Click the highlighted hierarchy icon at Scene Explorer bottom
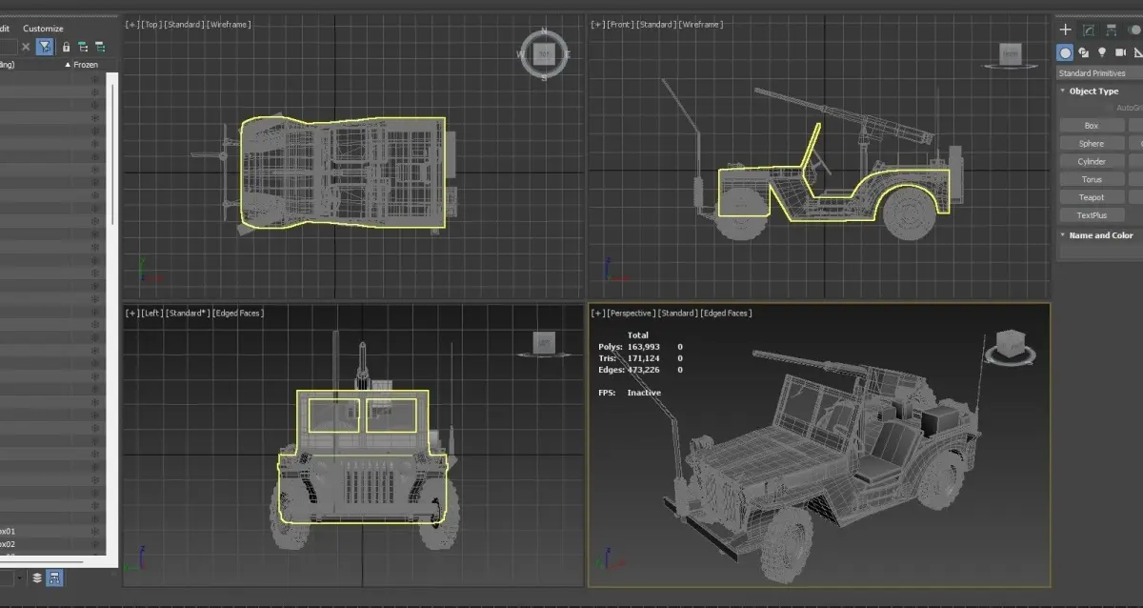Viewport: 1143px width, 608px height. pyautogui.click(x=54, y=578)
